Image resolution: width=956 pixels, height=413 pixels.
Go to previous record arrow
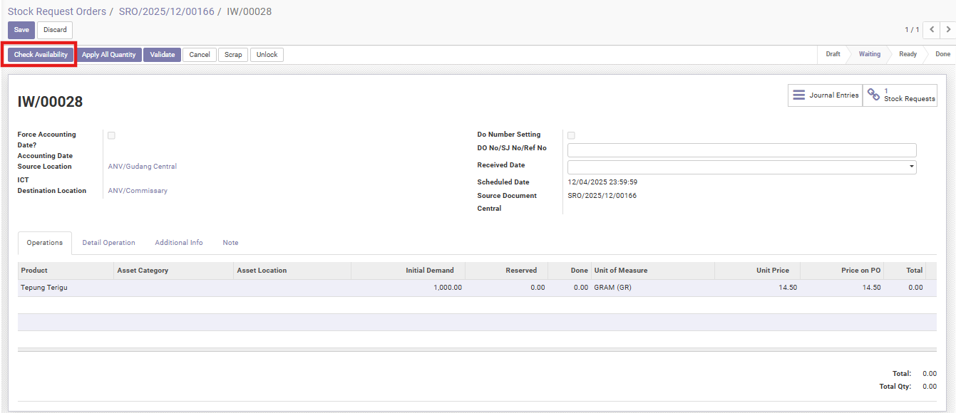[x=932, y=30]
